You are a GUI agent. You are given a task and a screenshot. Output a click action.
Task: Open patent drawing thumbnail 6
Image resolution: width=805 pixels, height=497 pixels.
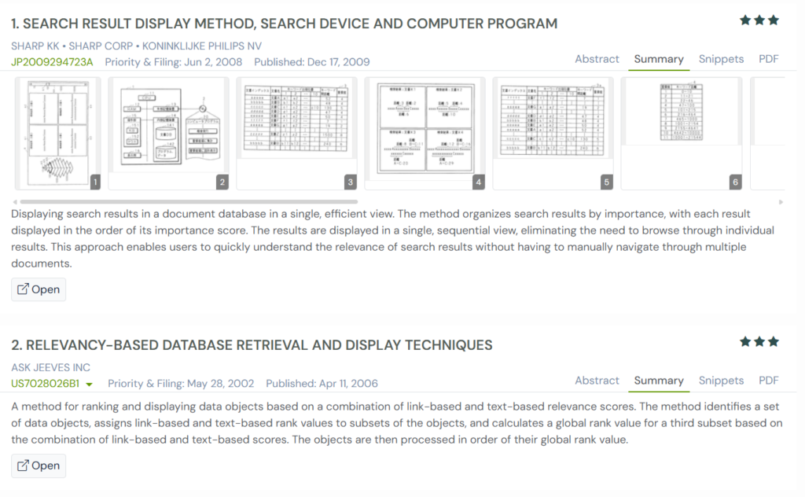pyautogui.click(x=682, y=133)
